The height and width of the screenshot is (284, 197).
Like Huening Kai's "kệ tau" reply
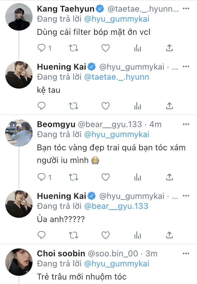(x=106, y=106)
